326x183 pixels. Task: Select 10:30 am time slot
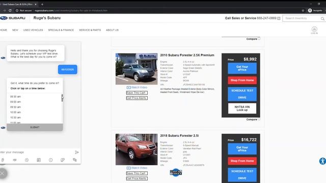[15, 117]
